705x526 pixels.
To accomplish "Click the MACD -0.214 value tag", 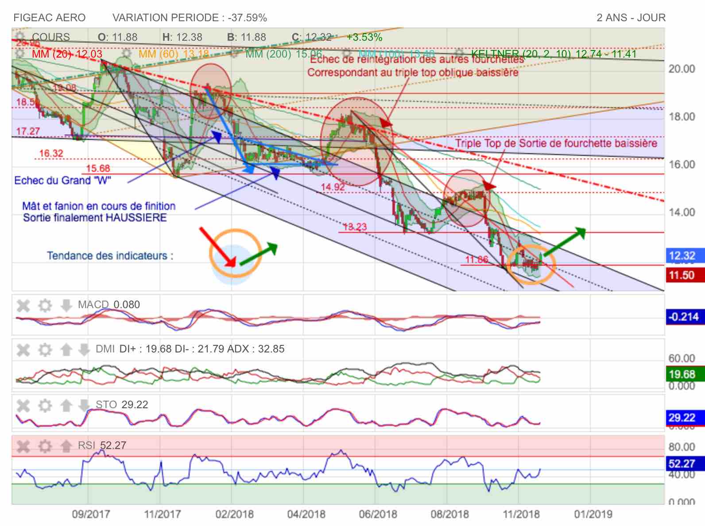I will point(685,317).
